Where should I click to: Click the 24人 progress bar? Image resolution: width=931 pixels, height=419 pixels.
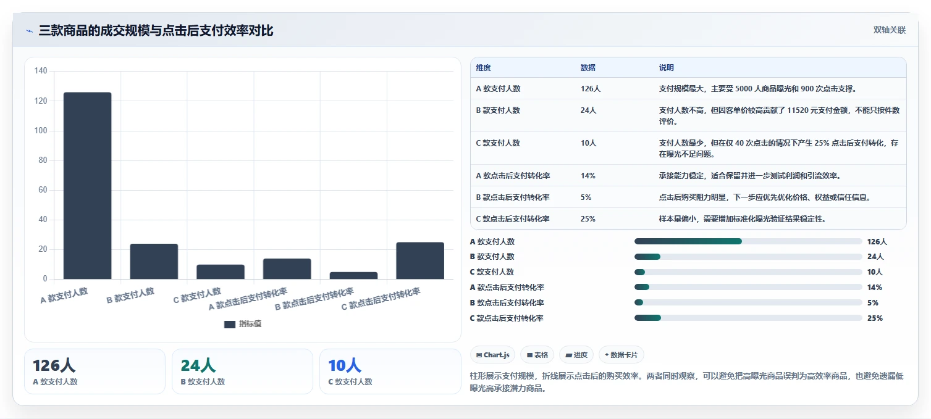pos(748,257)
